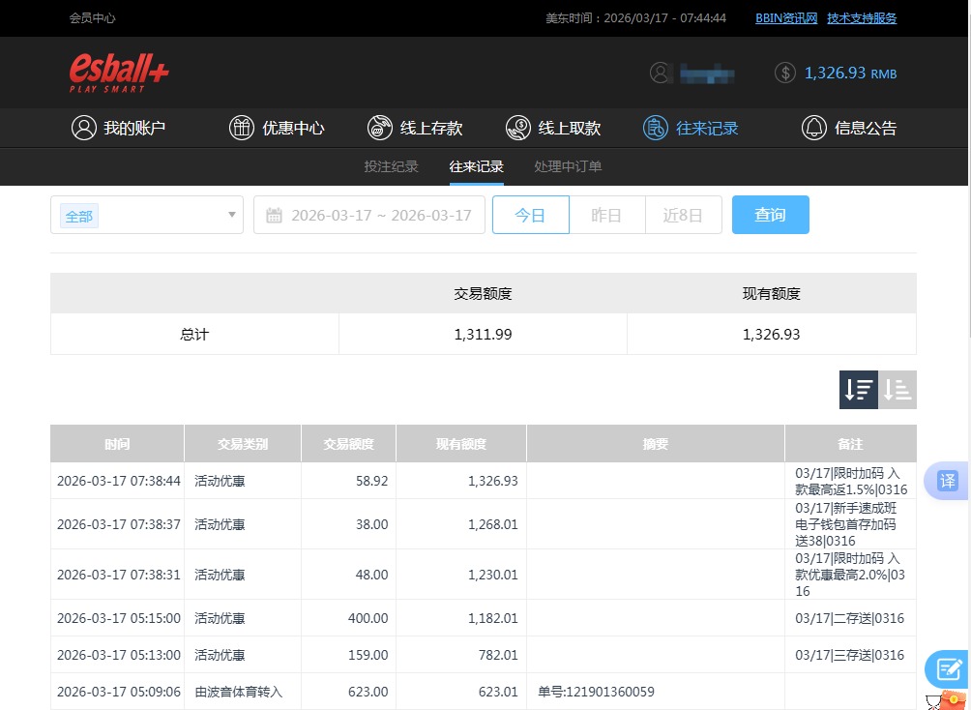Toggle ascending sort order
Screen dimensions: 971x710
click(x=897, y=389)
